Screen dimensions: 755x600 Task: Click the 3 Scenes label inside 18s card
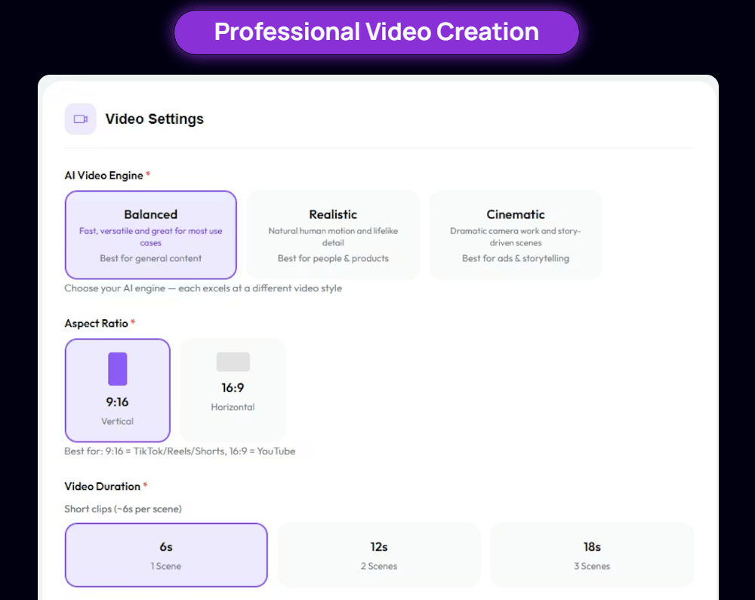(x=592, y=566)
